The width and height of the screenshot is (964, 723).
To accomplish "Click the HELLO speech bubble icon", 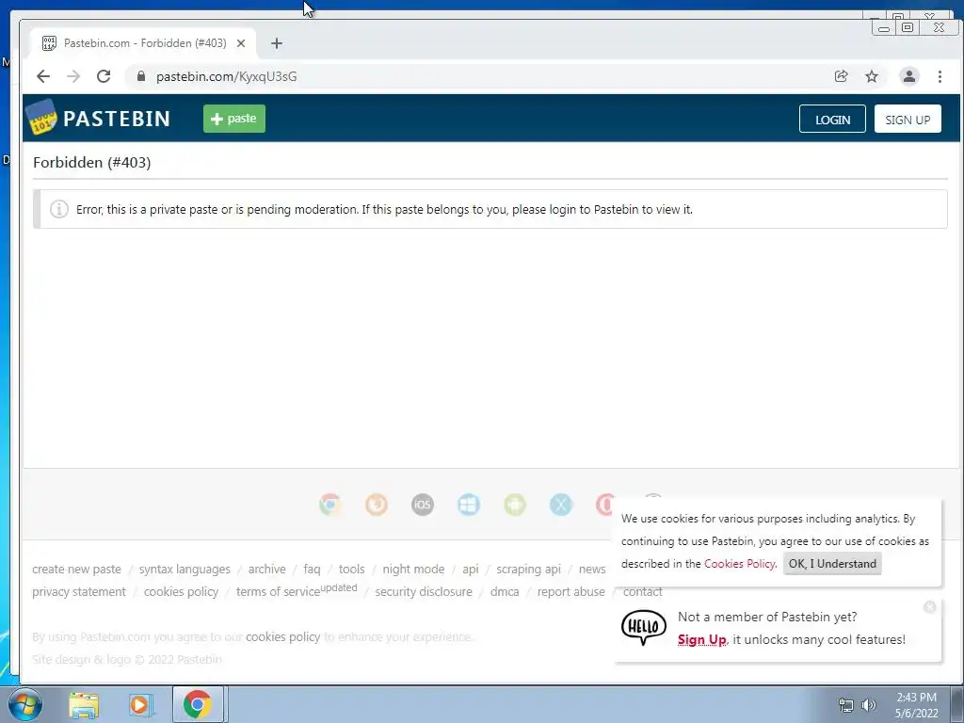I will 643,627.
